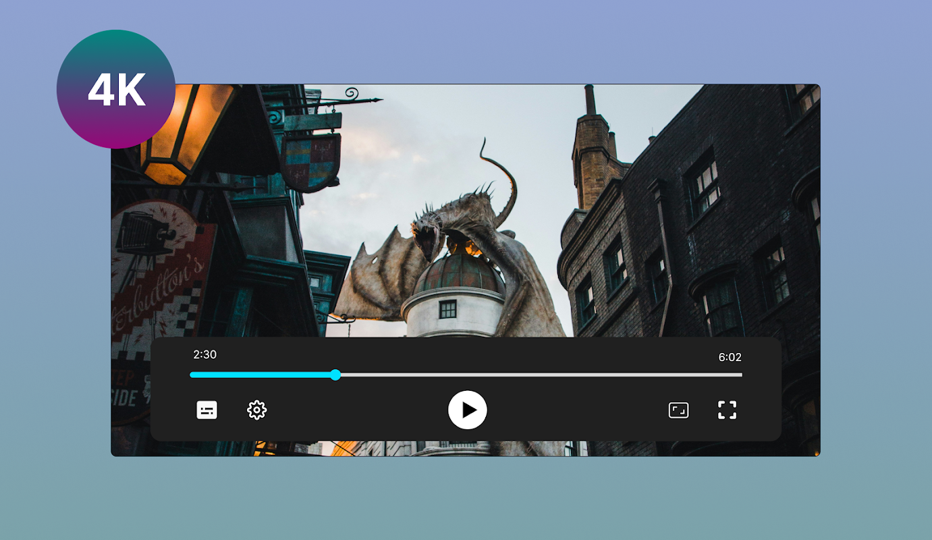The width and height of the screenshot is (932, 540).
Task: Click the cyan progress slider handle
Action: (335, 375)
